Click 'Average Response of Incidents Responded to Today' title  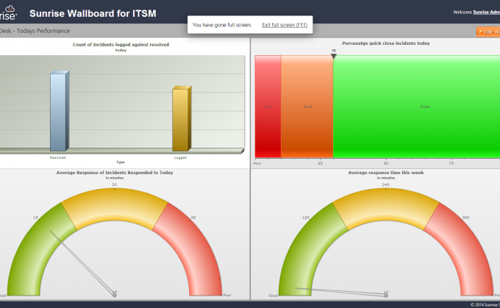point(115,173)
